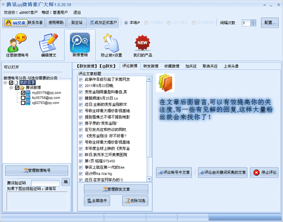This screenshot has height=222, width=283.
Task: Switch to the 评论微博 tab
Action: pyautogui.click(x=130, y=66)
